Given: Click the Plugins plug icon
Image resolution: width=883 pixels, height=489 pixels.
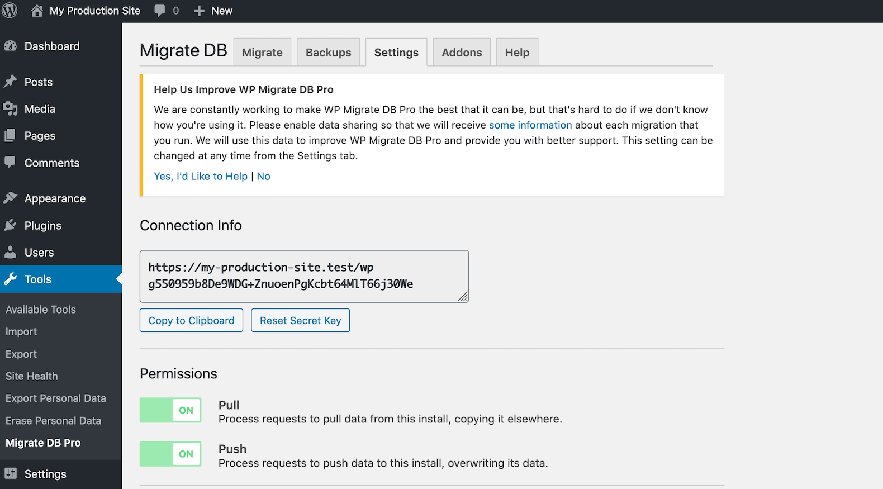Looking at the screenshot, I should coord(11,226).
